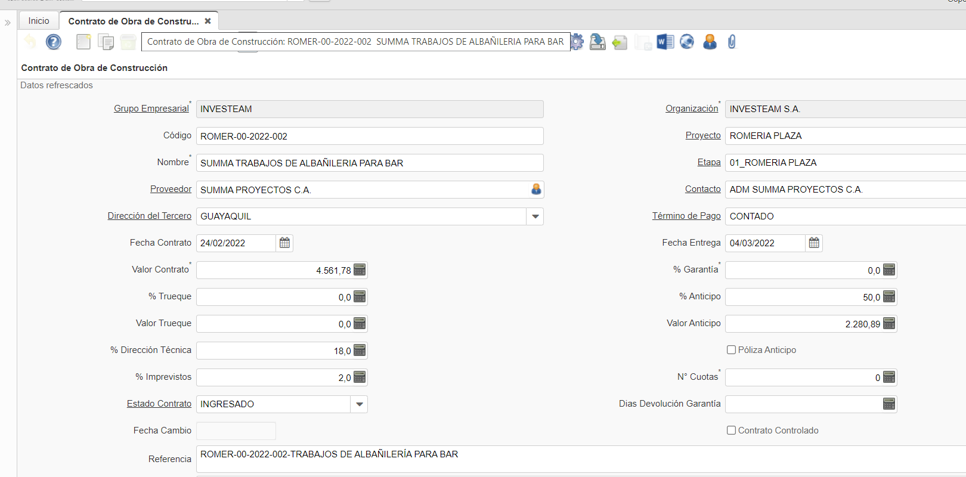Expand the left sidebar with the double chevron

coord(8,23)
